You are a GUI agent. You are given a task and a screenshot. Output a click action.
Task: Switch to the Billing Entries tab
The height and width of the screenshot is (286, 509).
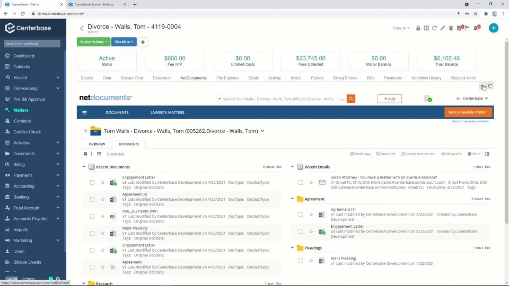click(345, 78)
